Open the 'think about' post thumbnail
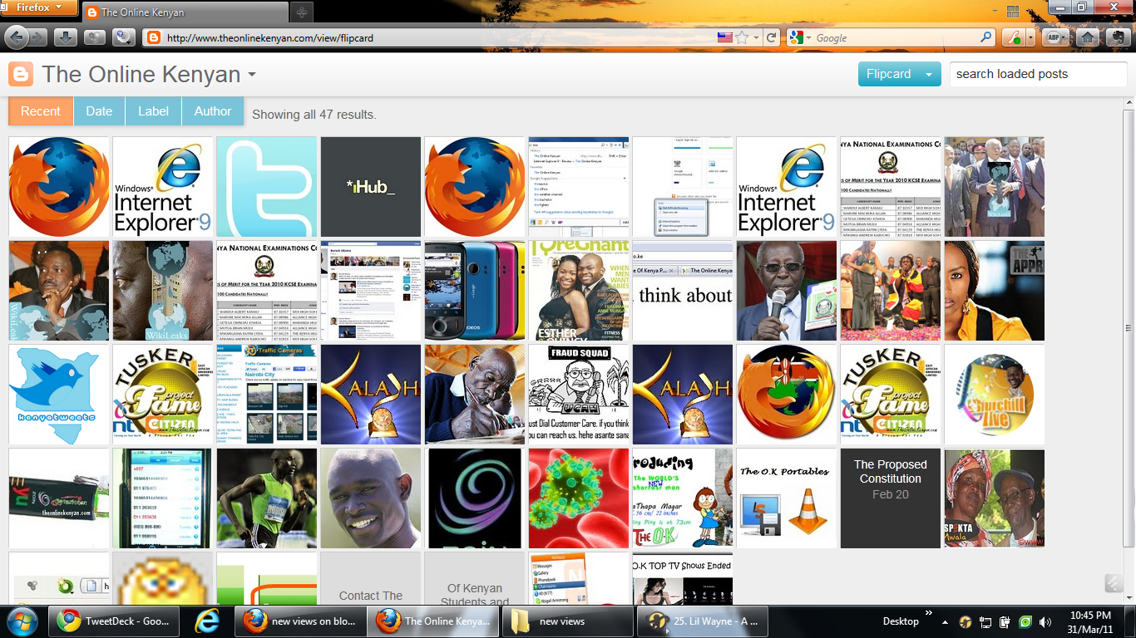 pos(683,291)
